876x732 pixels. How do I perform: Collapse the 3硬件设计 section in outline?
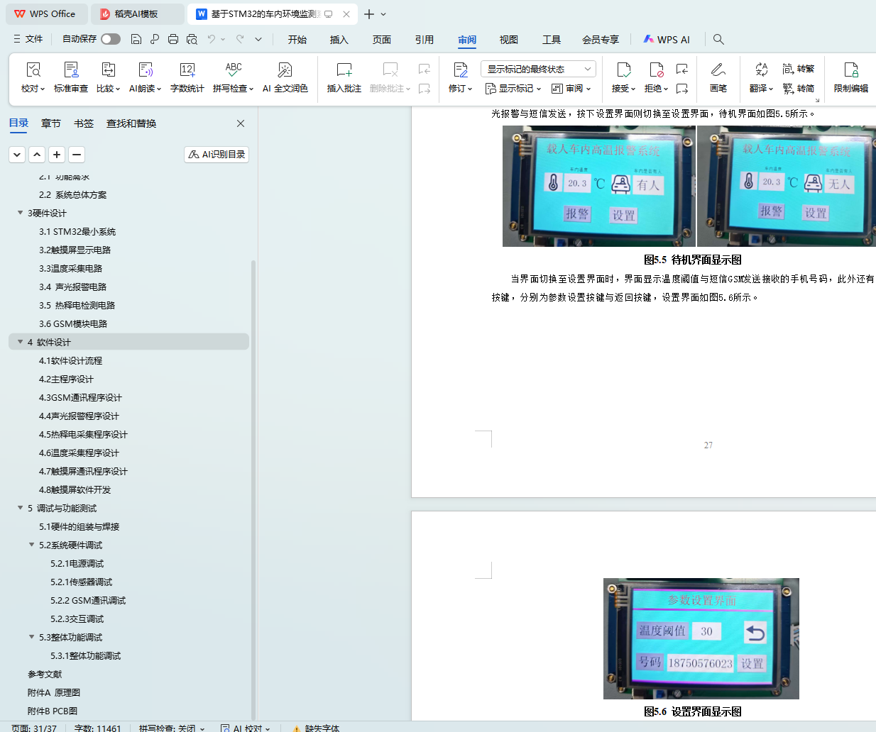pyautogui.click(x=20, y=213)
